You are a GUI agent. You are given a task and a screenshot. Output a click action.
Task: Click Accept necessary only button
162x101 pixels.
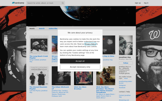pos(80,67)
